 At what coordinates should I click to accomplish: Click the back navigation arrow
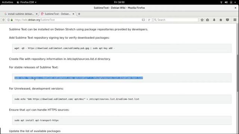coord(3,20)
